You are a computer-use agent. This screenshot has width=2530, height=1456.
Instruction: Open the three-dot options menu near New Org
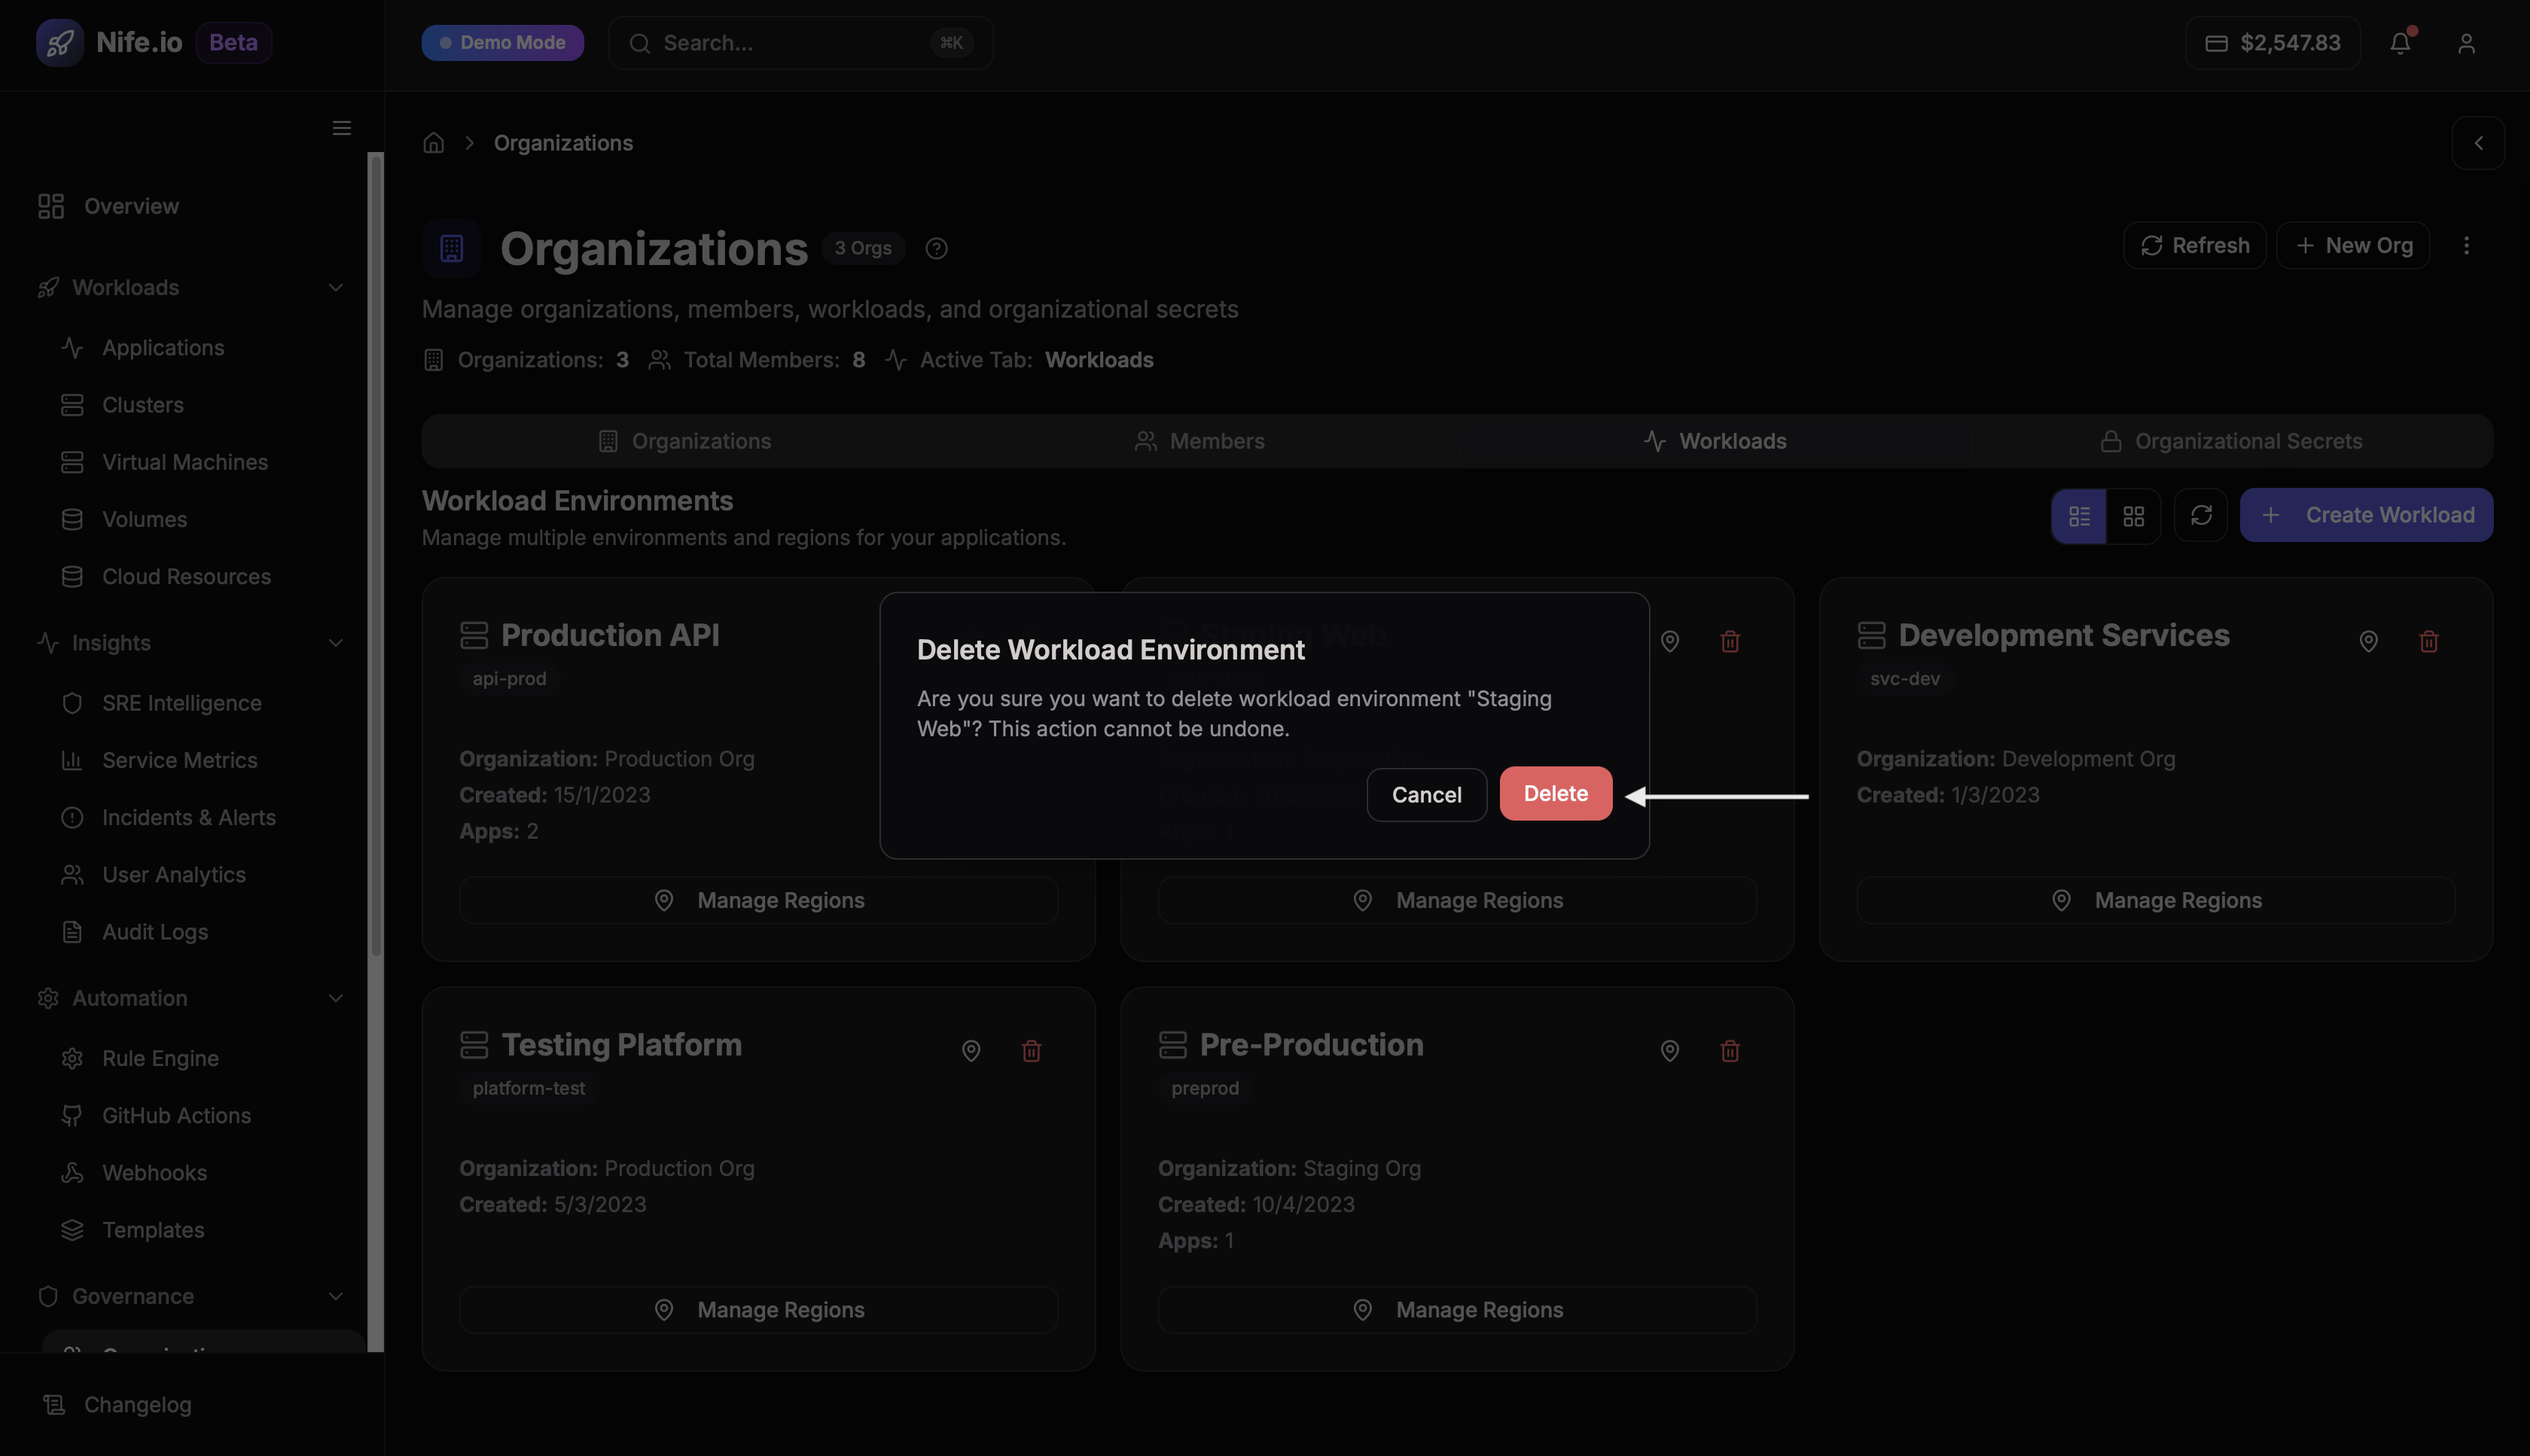2467,245
